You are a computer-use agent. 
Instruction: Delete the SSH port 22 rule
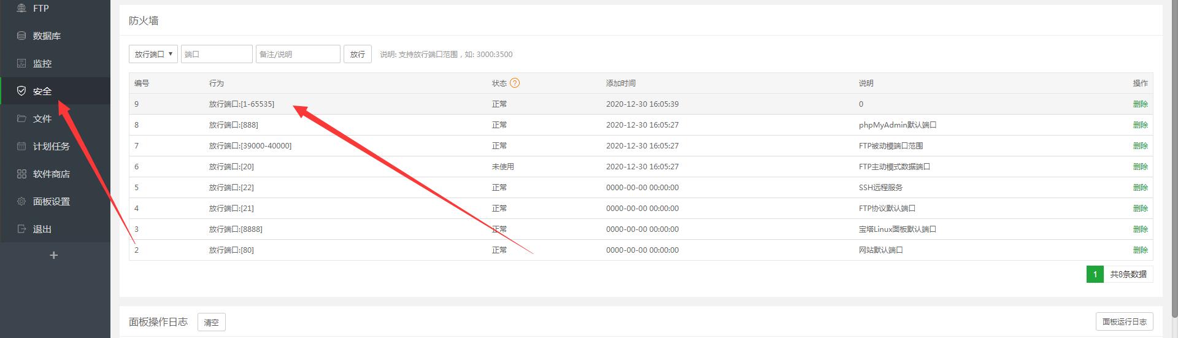click(1140, 188)
